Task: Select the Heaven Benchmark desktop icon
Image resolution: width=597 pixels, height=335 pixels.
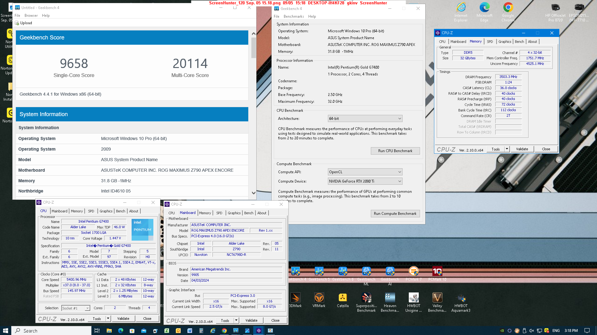Action: point(390,302)
